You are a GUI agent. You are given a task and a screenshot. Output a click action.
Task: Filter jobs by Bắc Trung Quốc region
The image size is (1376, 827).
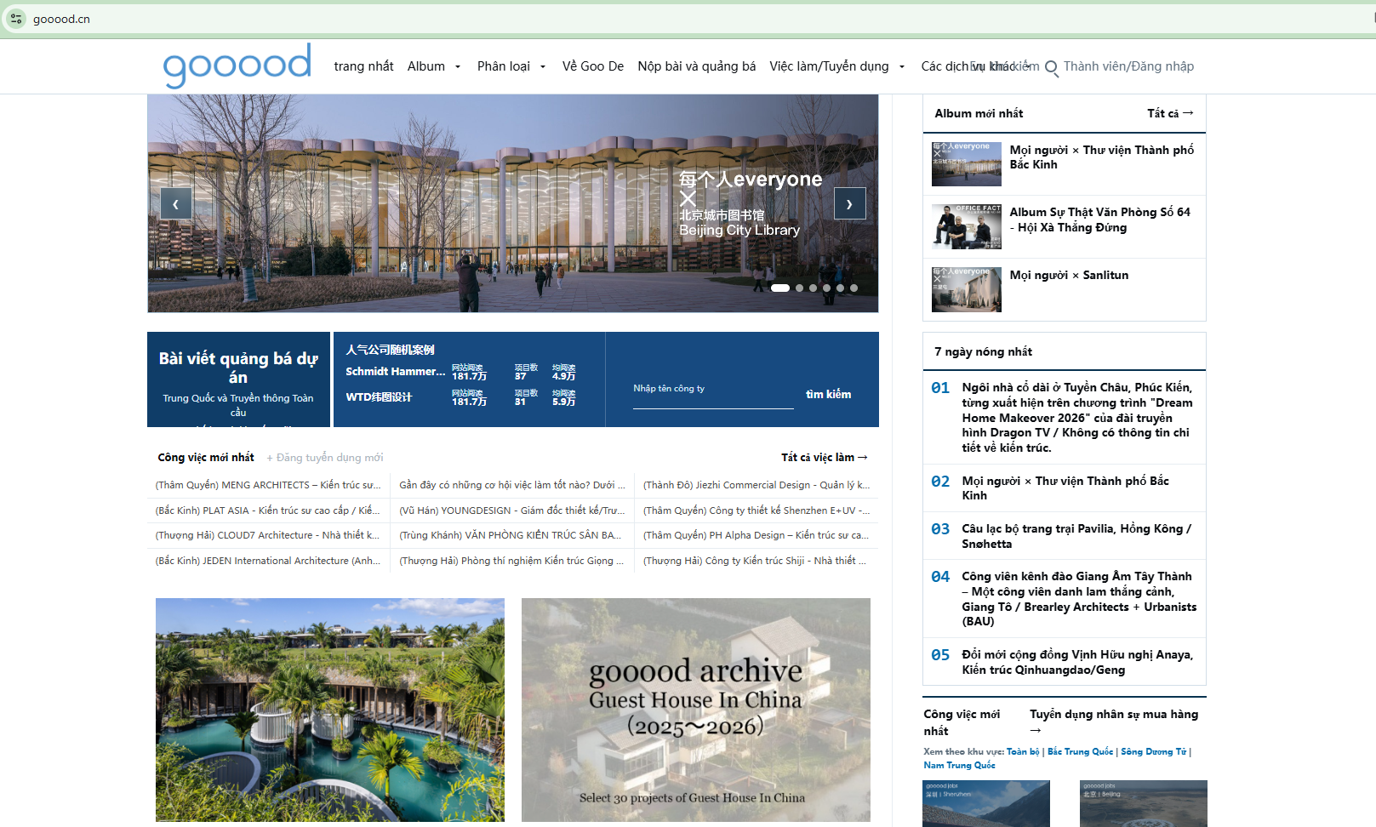click(1080, 751)
